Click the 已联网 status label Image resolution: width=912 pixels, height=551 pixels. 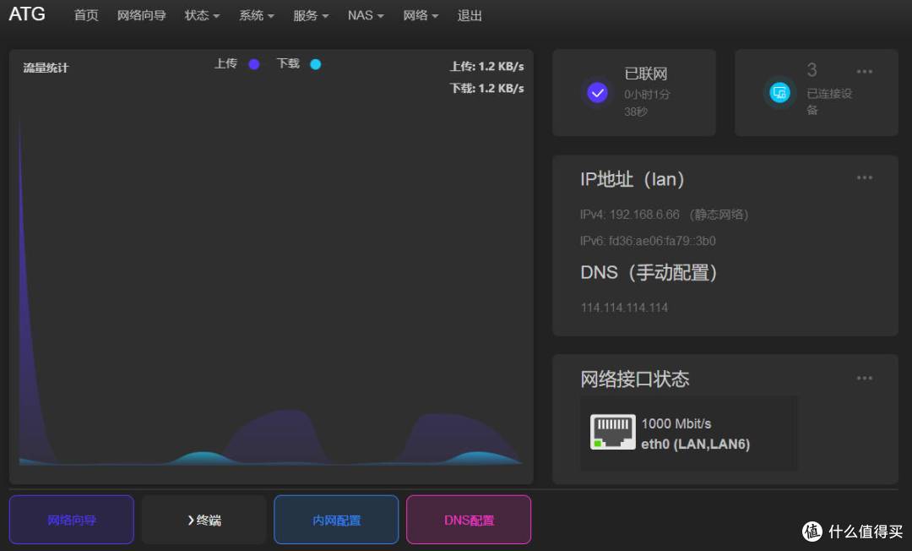(x=646, y=74)
